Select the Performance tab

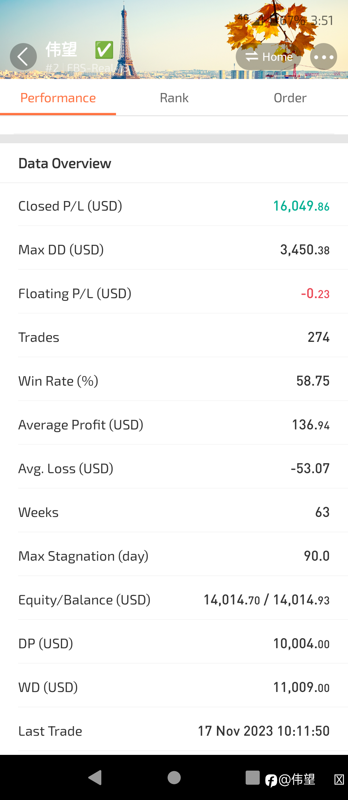pos(58,98)
